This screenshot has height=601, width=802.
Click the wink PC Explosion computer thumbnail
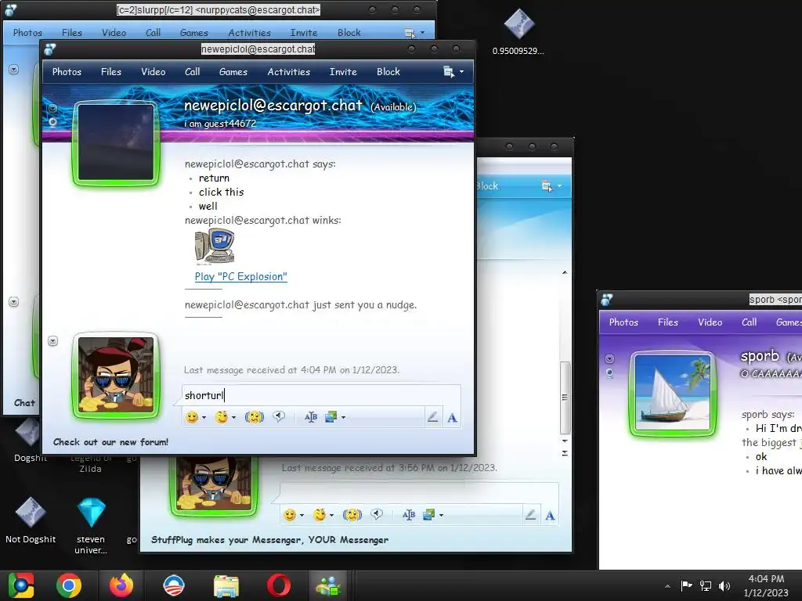tap(215, 247)
